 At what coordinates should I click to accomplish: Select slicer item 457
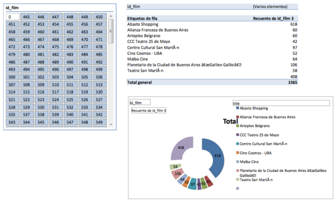click(99, 24)
